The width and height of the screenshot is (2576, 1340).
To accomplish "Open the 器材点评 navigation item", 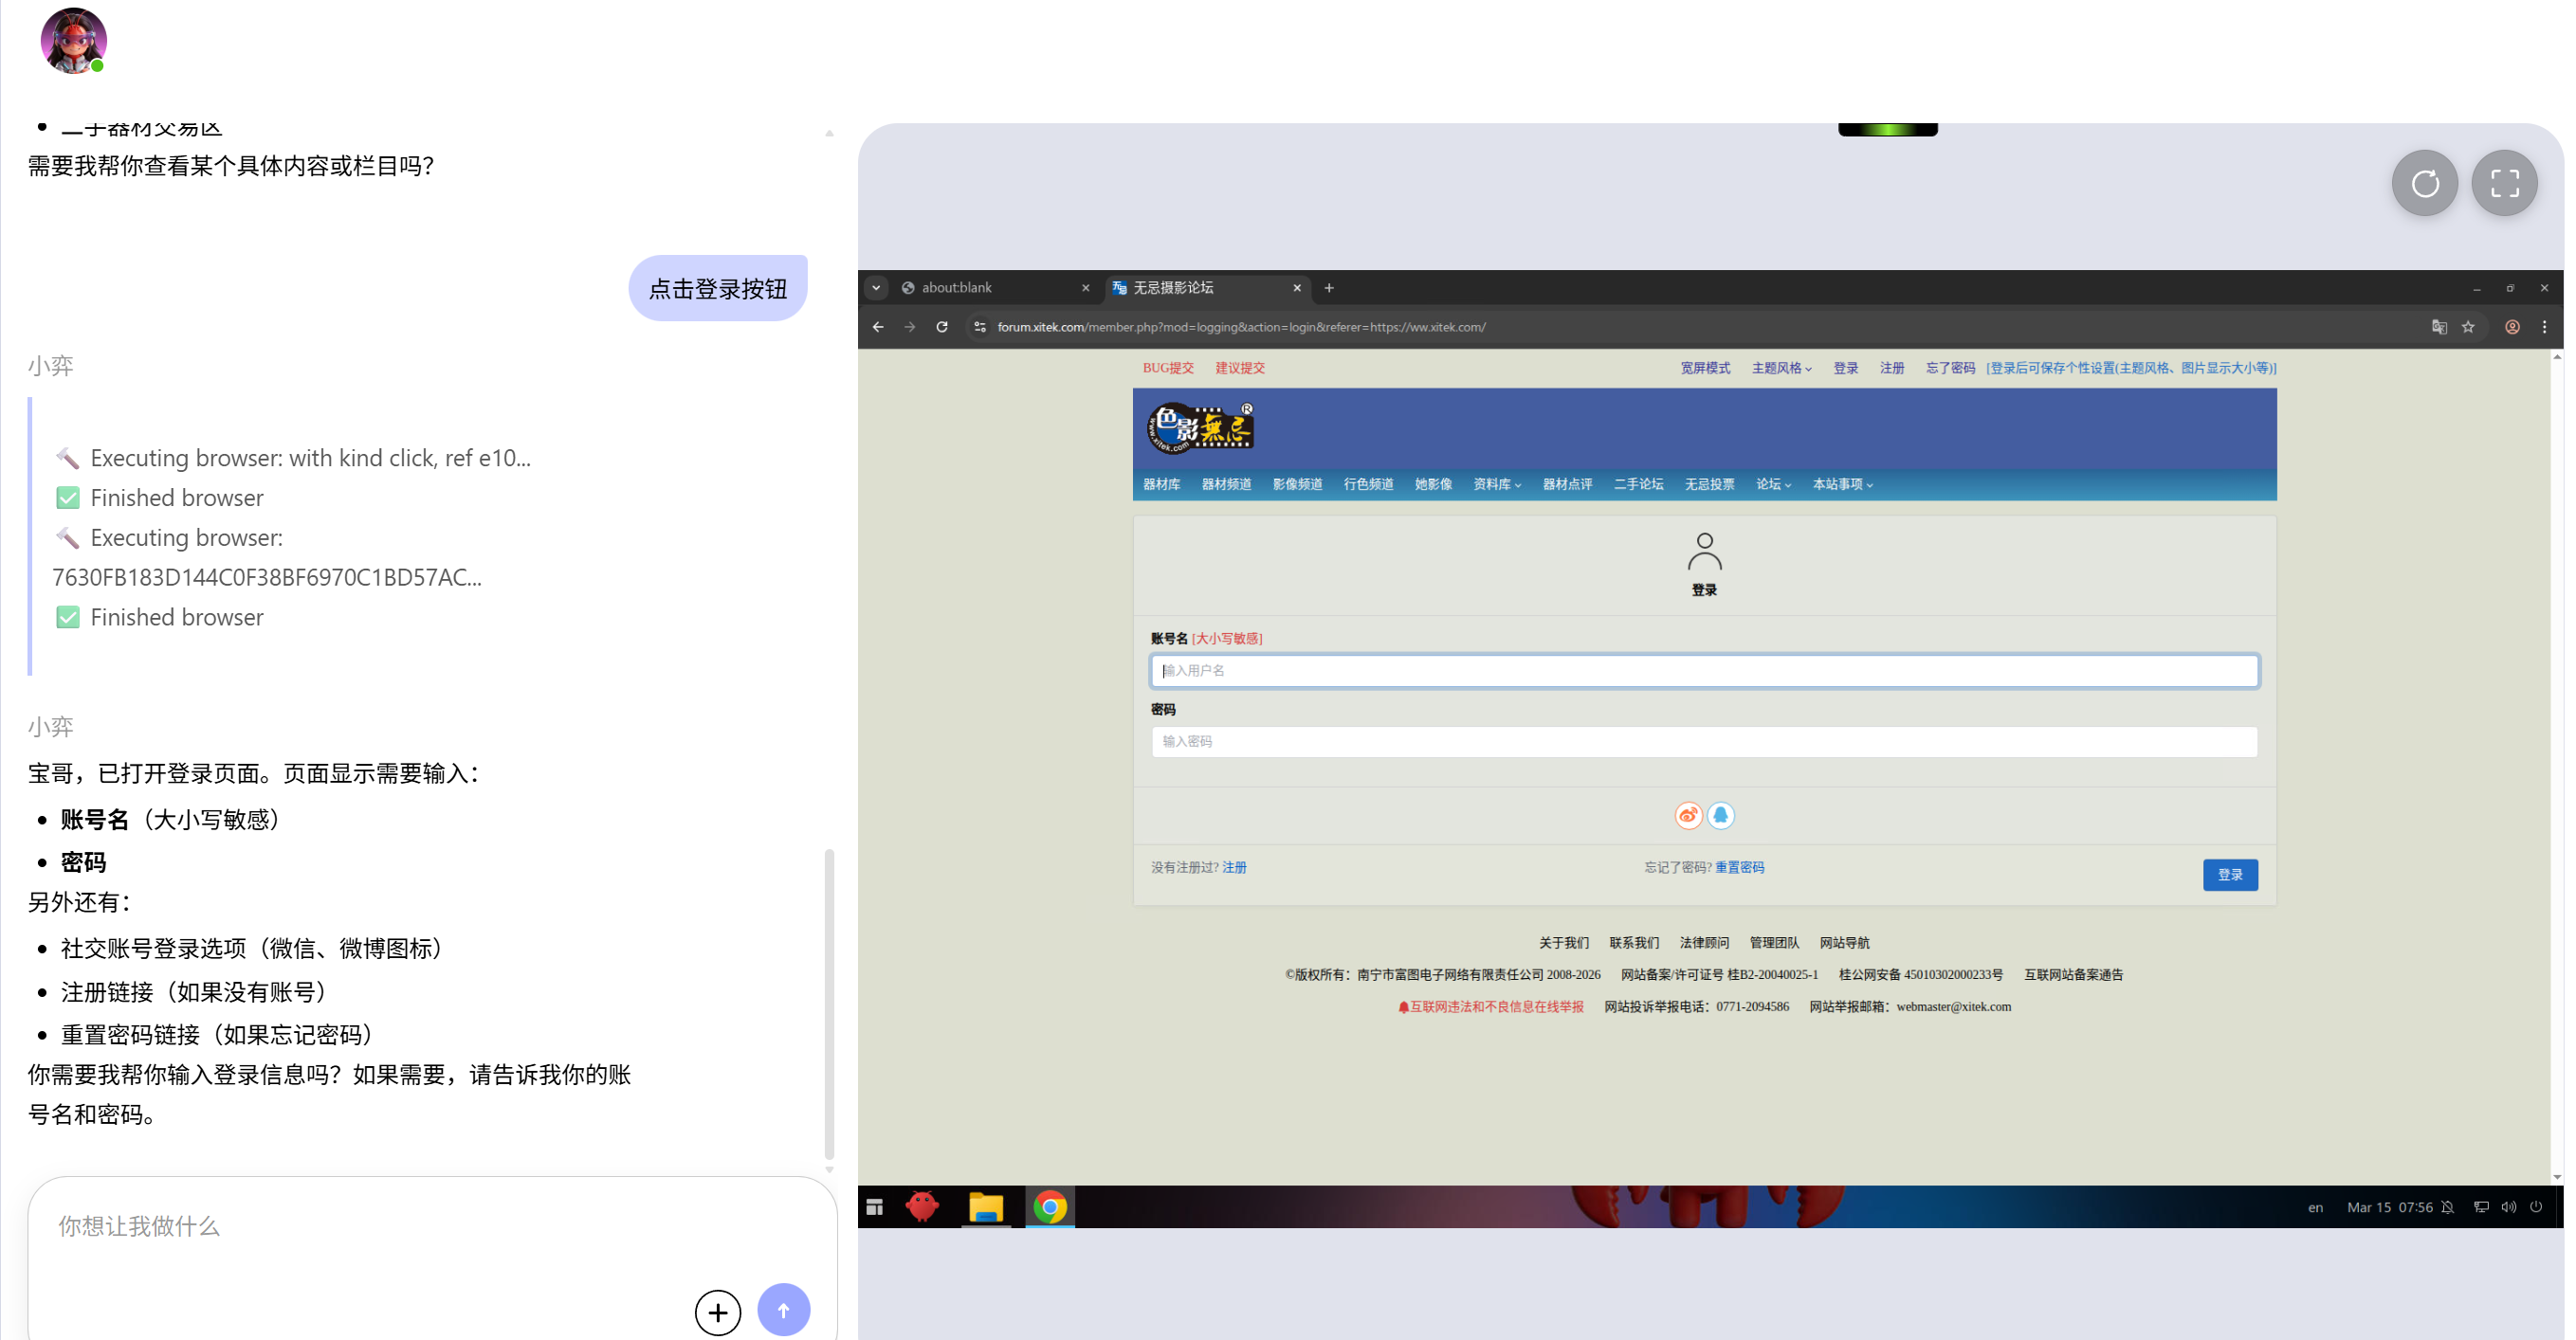I will 1568,484.
